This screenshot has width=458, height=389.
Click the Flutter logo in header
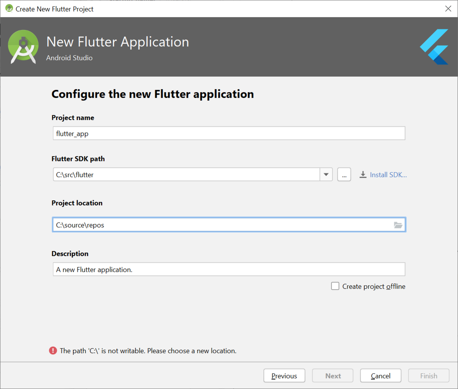[x=434, y=47]
